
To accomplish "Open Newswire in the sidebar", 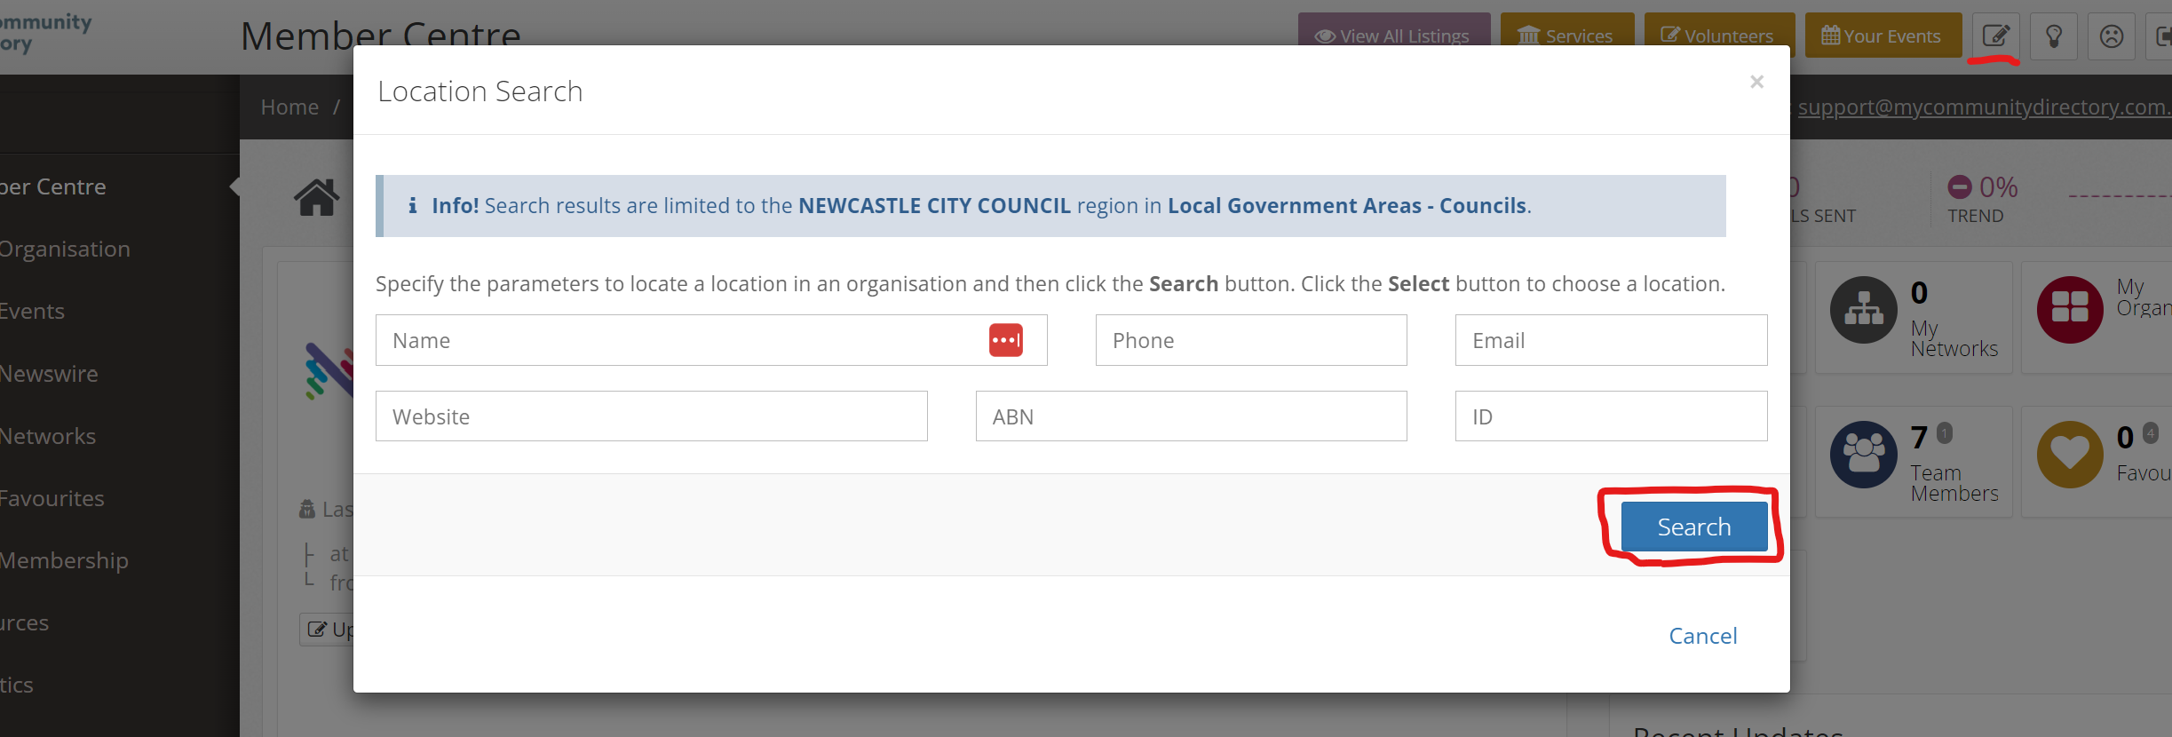I will click(x=51, y=373).
